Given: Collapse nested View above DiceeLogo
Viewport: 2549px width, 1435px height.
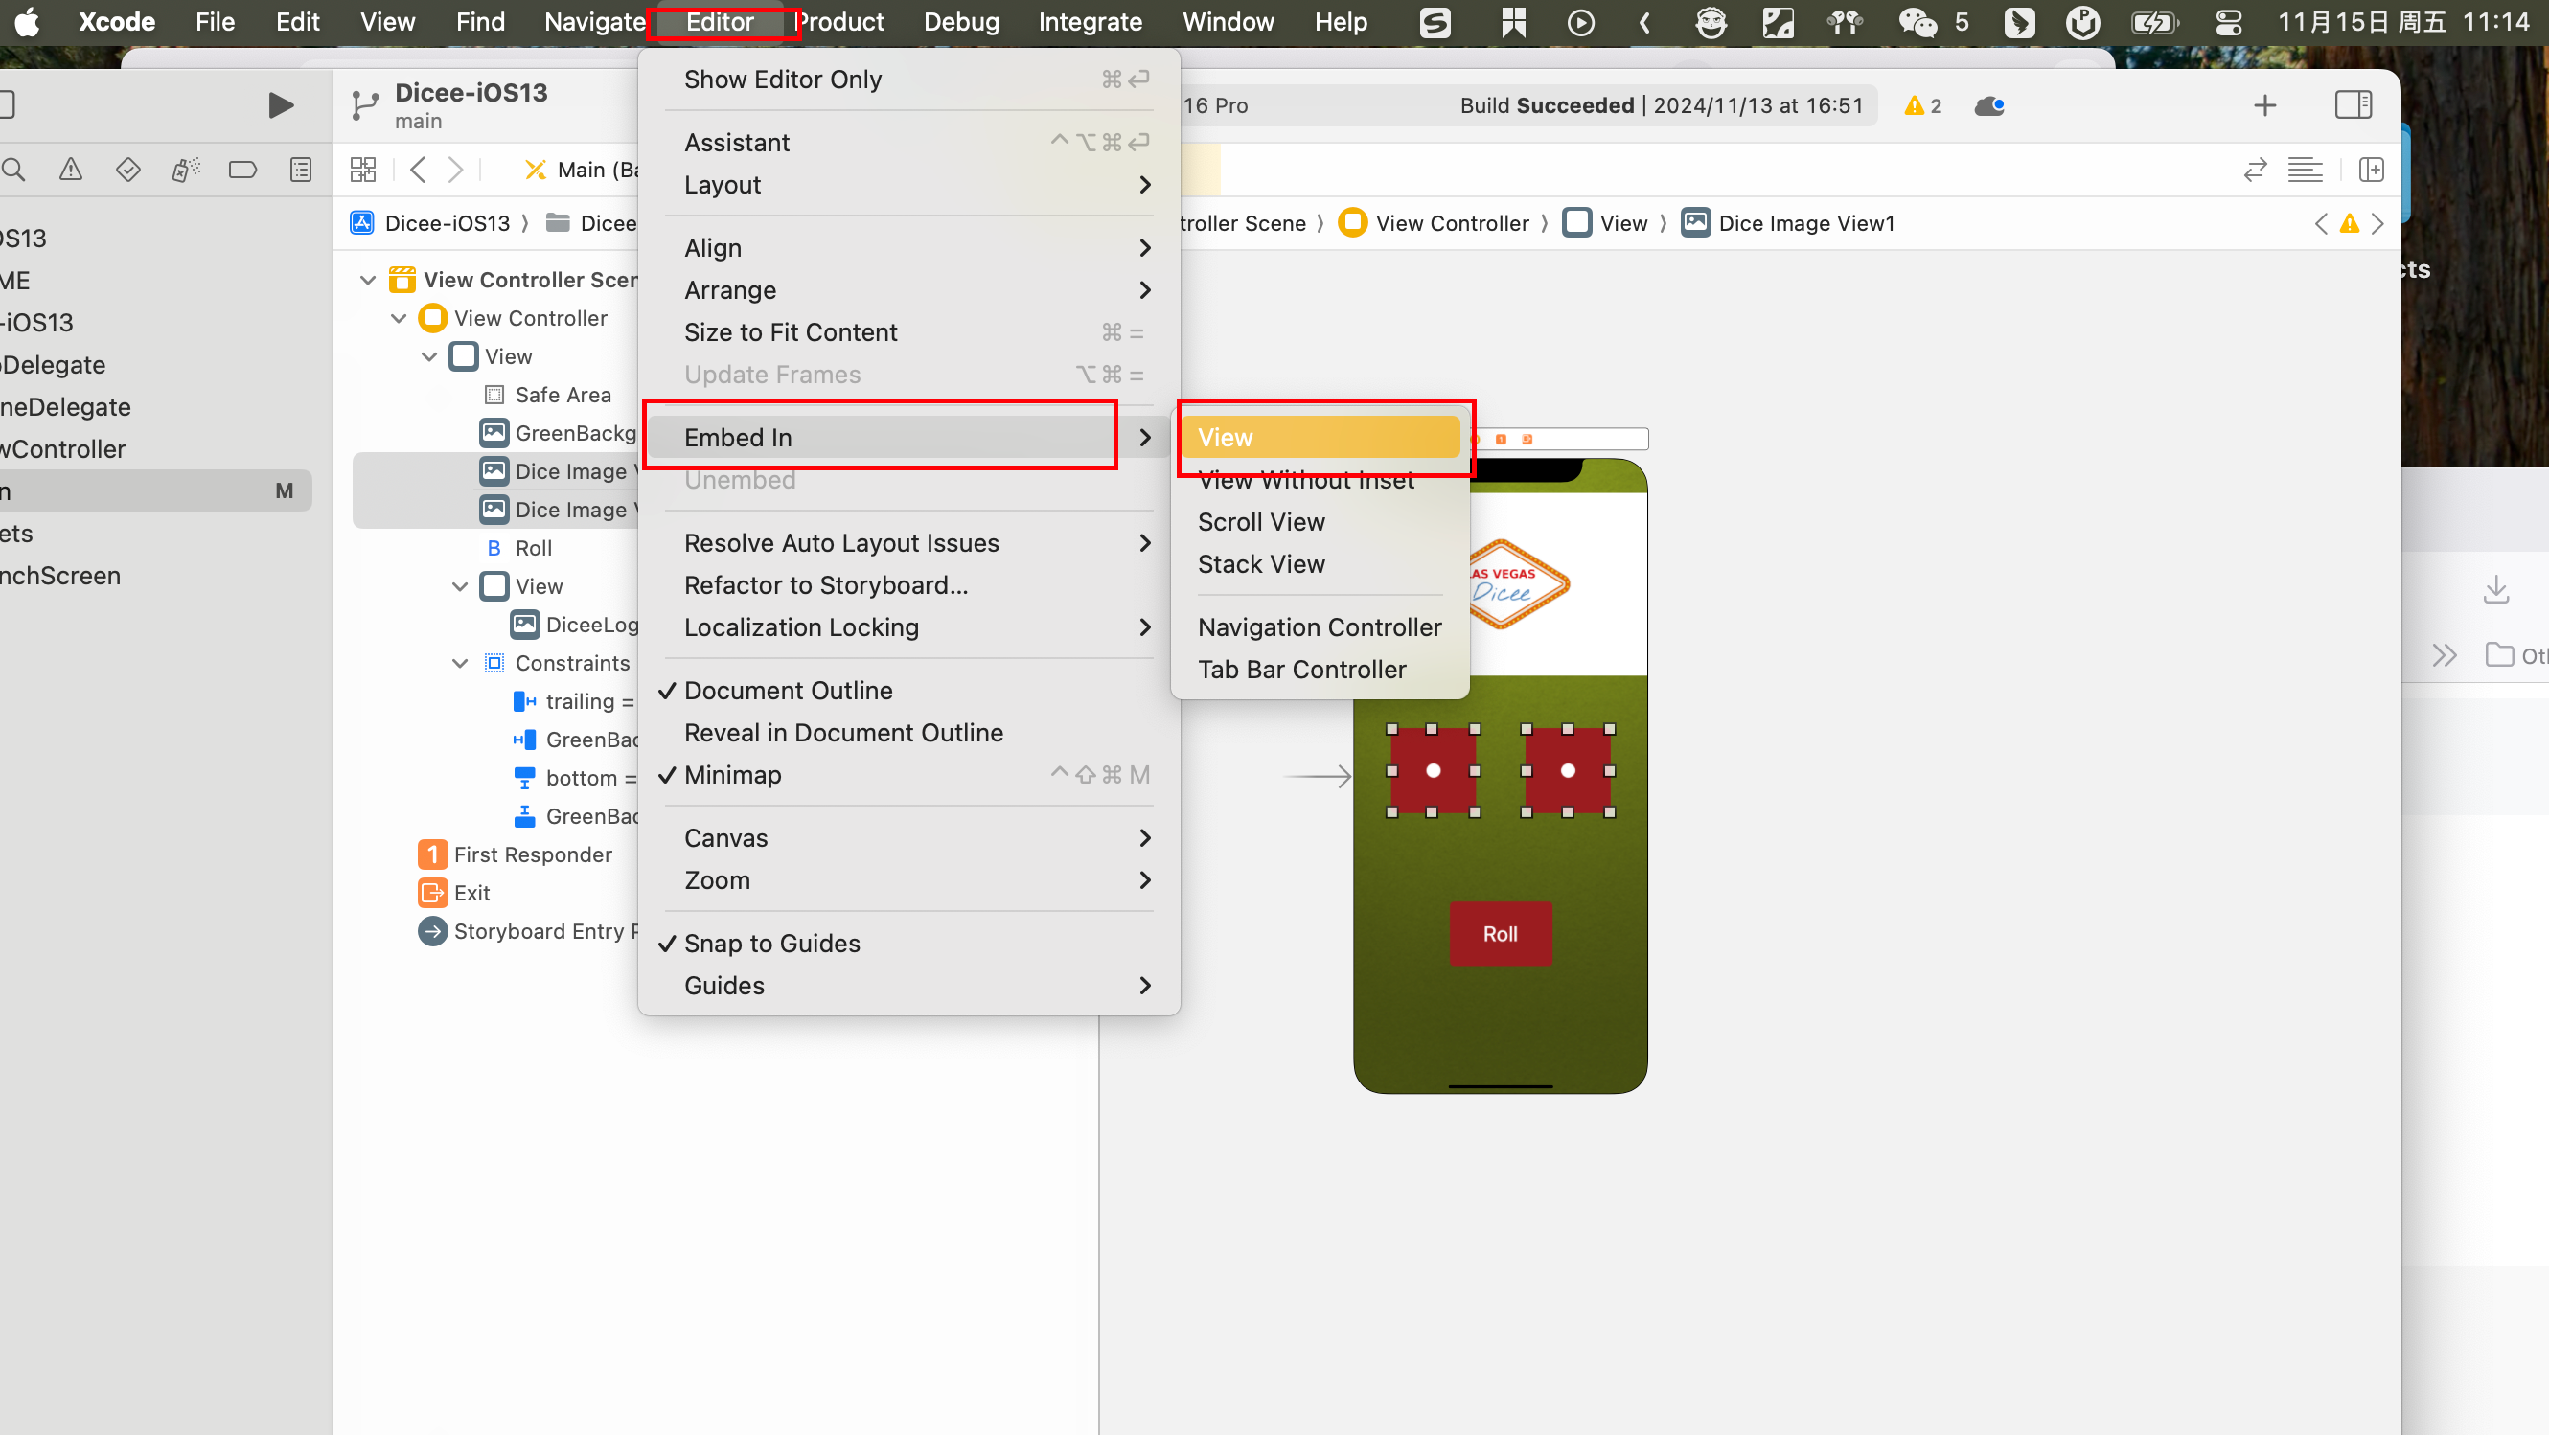Looking at the screenshot, I should pyautogui.click(x=460, y=586).
